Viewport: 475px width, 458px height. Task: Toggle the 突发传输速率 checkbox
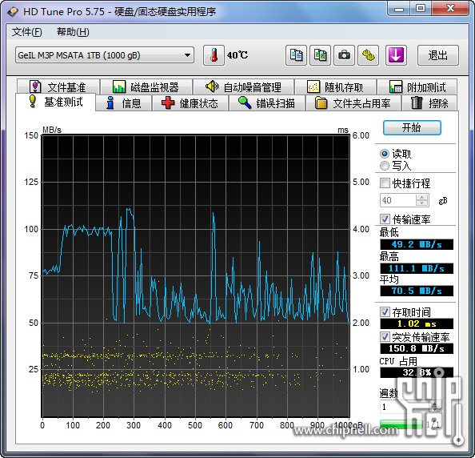click(x=385, y=336)
